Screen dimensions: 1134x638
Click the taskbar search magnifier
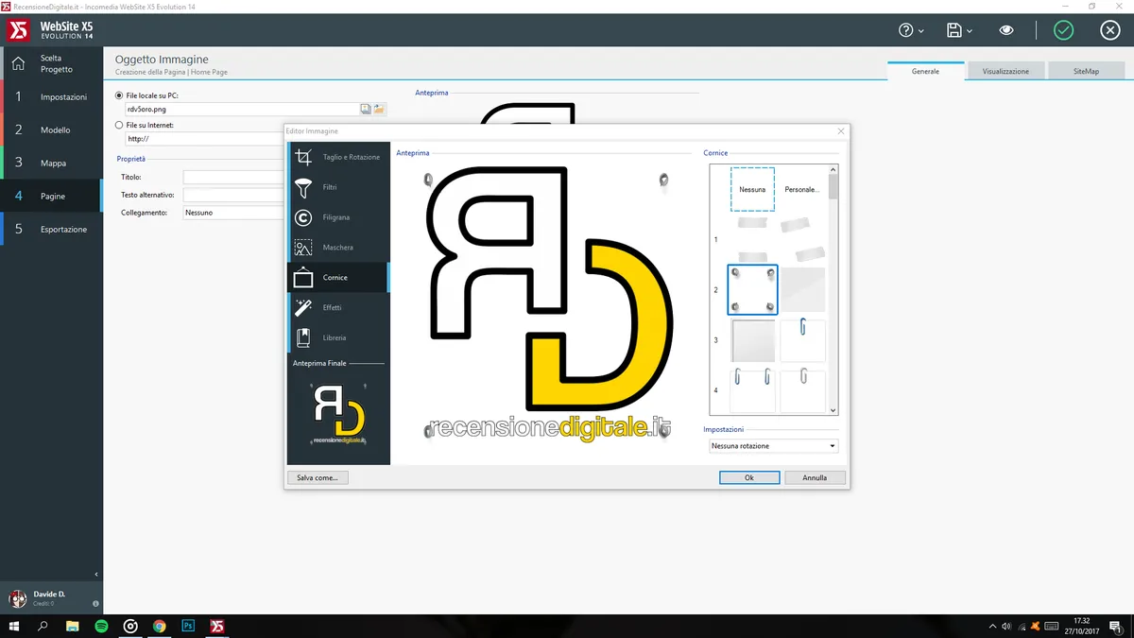43,626
